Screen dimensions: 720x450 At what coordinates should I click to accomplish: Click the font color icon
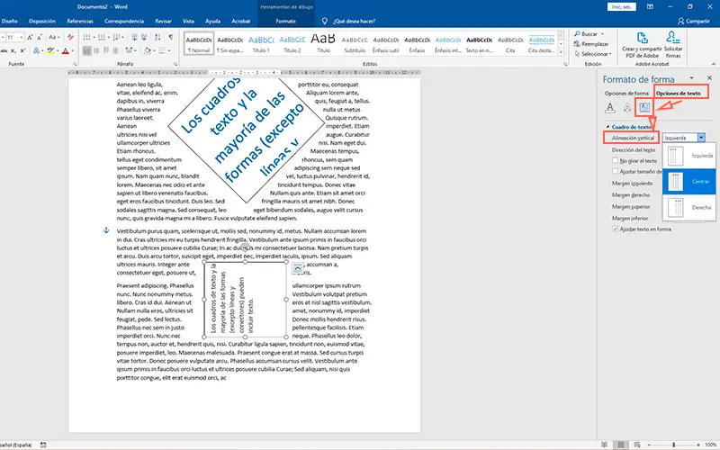point(65,50)
